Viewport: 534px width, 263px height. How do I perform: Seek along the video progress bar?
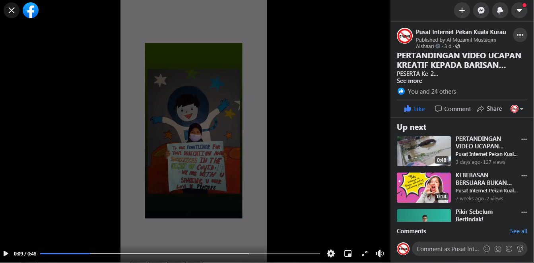coord(180,253)
